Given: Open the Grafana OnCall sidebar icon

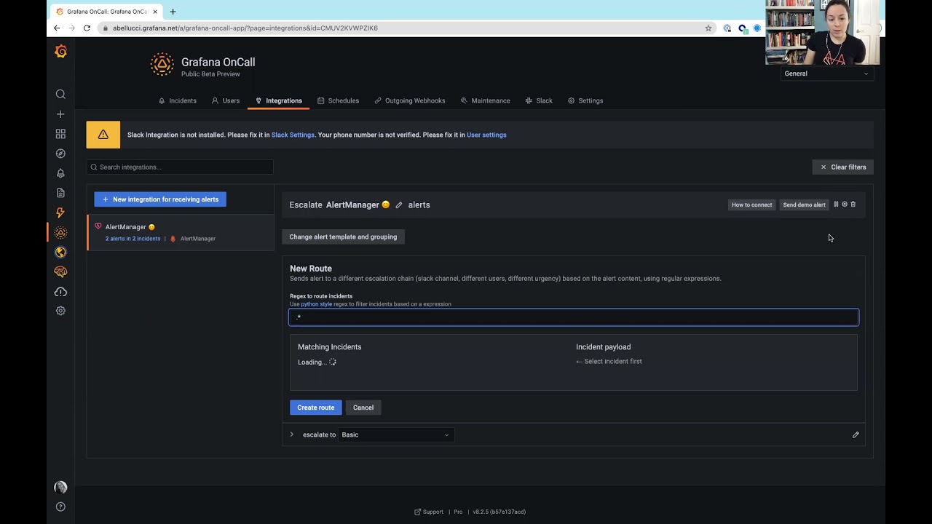Looking at the screenshot, I should tap(60, 233).
